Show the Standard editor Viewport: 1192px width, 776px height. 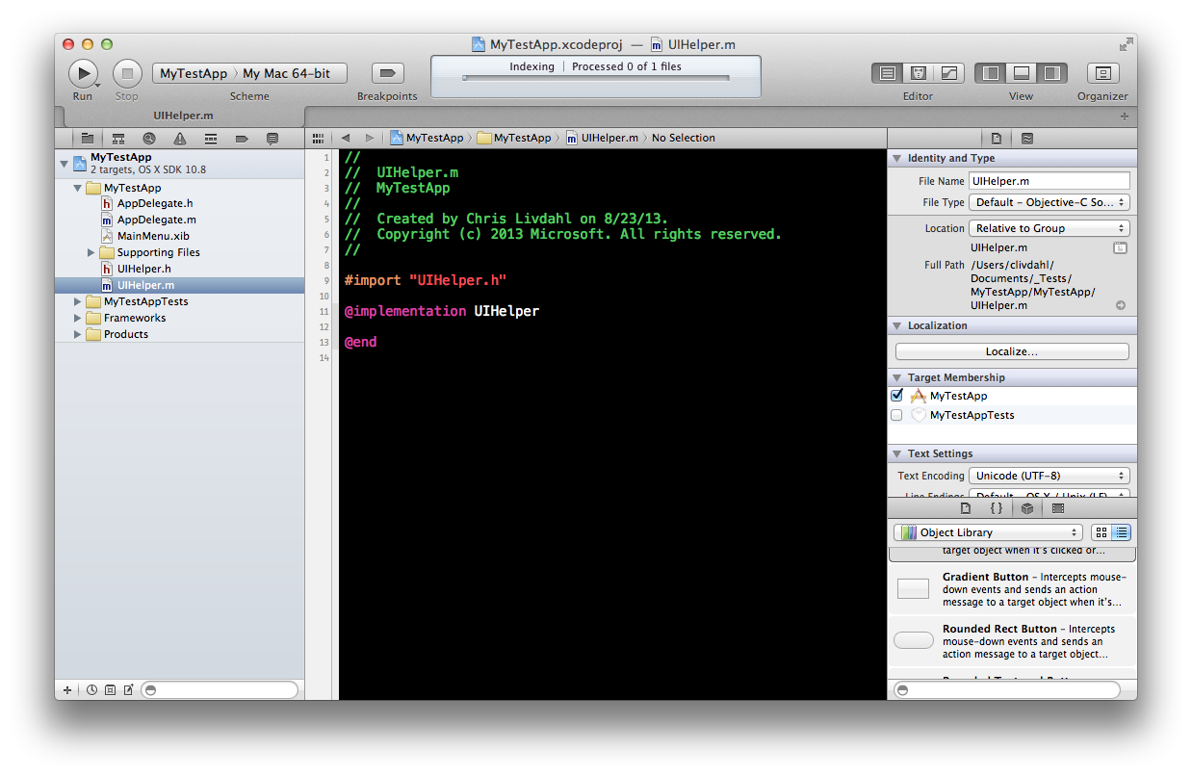[x=888, y=73]
